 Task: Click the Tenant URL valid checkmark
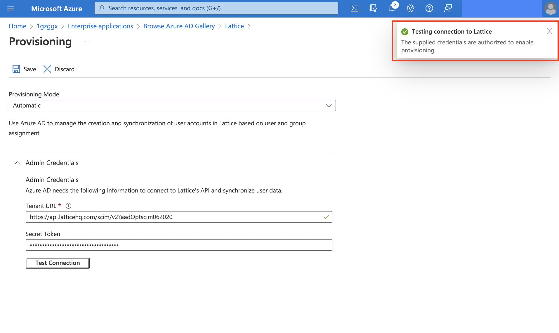click(x=326, y=217)
